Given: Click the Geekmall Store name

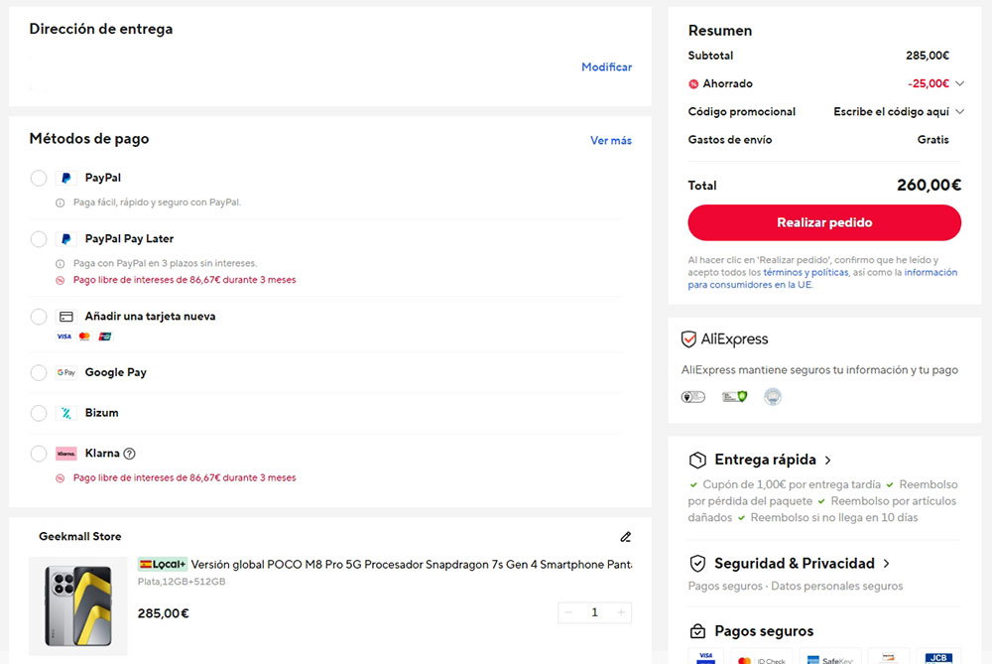Looking at the screenshot, I should [79, 537].
